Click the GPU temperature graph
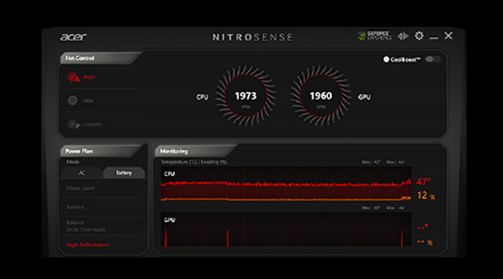This screenshot has height=279, width=503. click(x=286, y=231)
